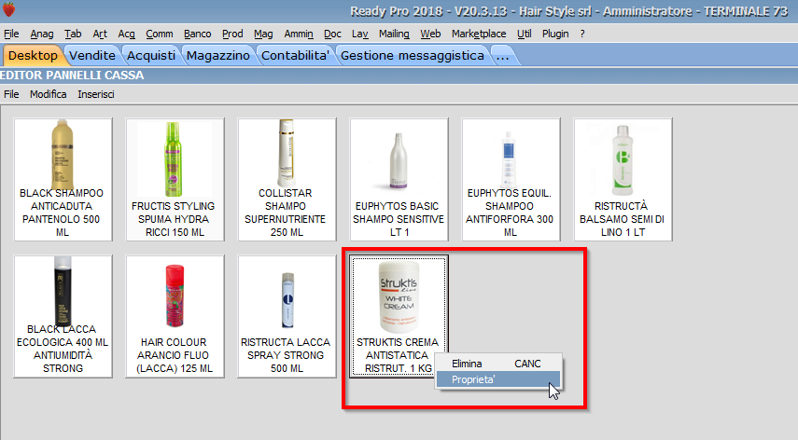Open the Ammin menu

click(299, 34)
